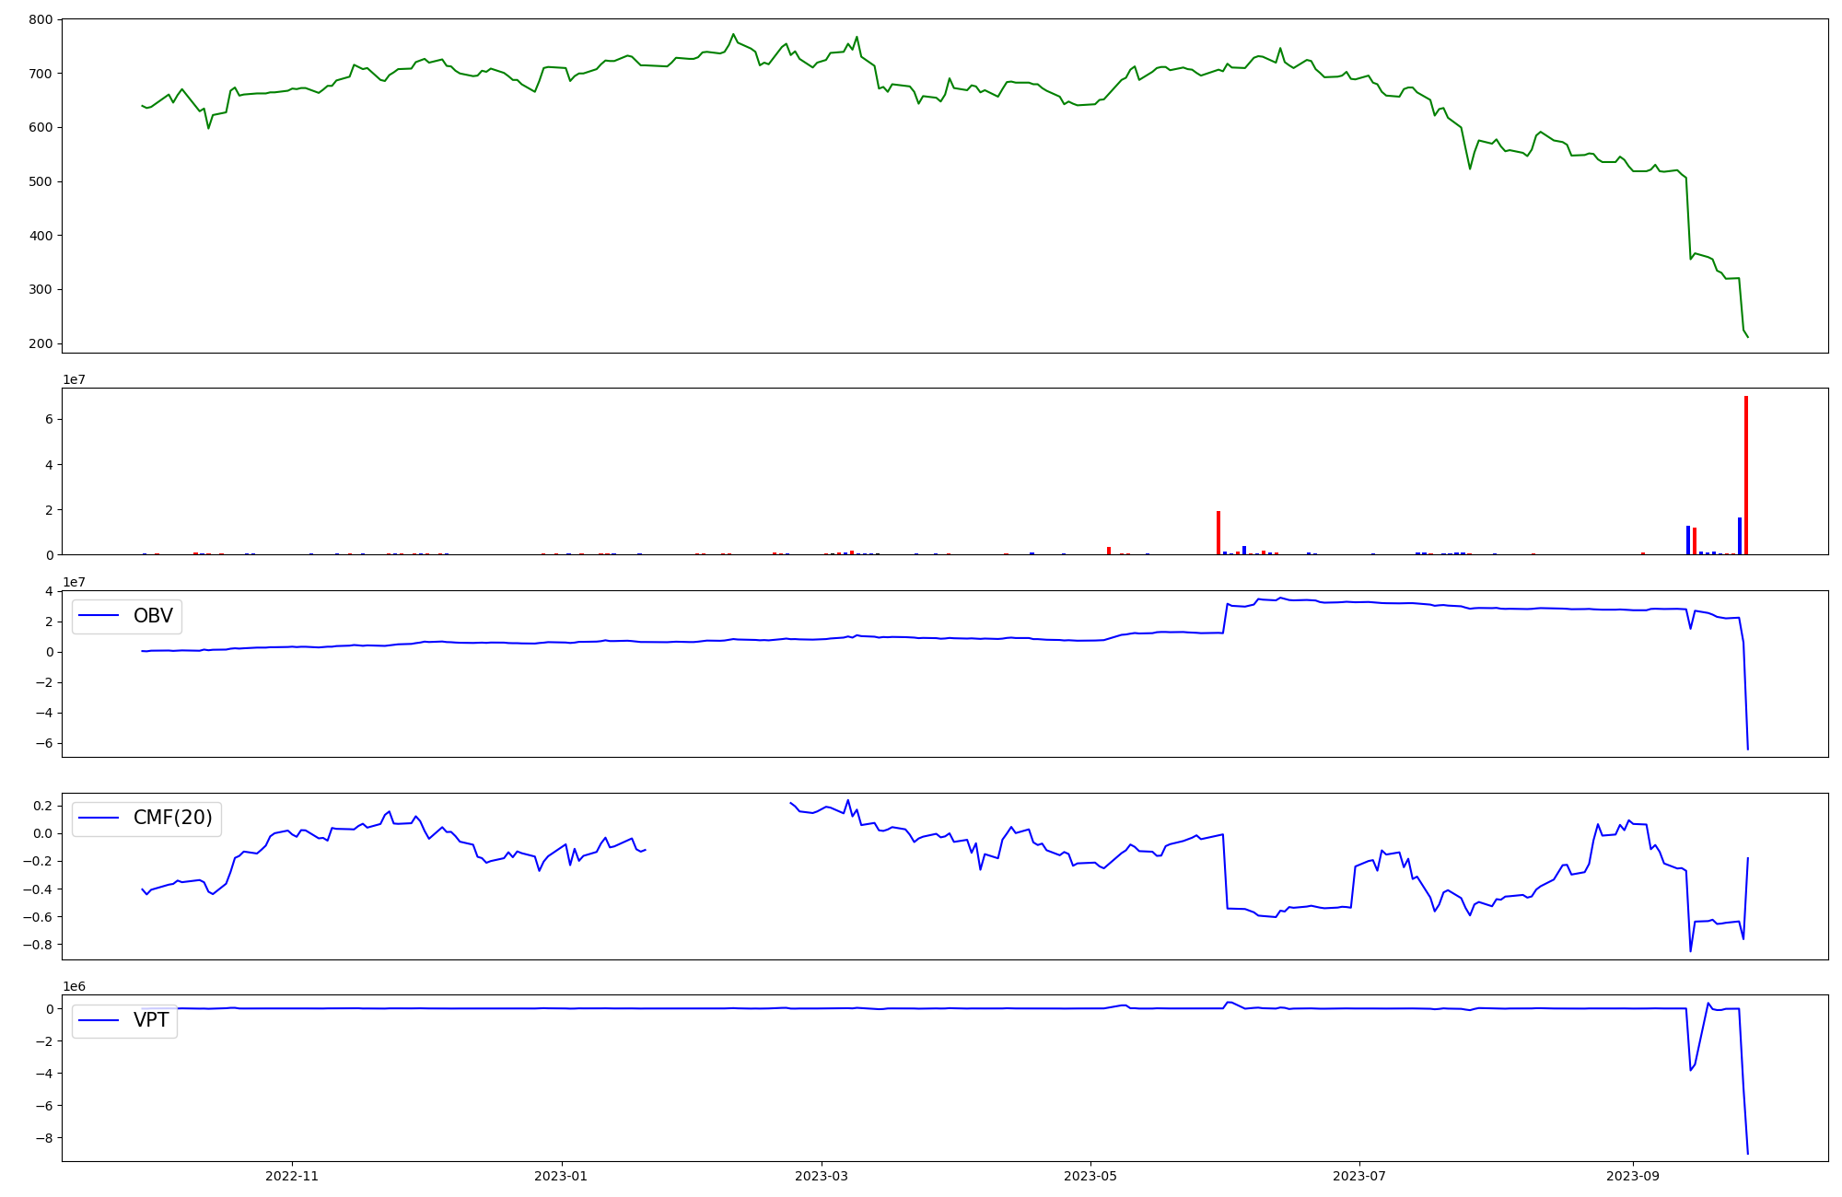1842x1197 pixels.
Task: Click the 1e7 exponent above the volume chart
Action: click(74, 379)
